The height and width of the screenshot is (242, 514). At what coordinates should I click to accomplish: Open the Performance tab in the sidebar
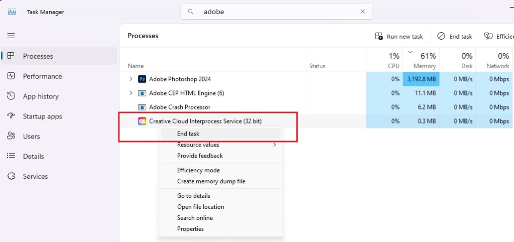click(x=42, y=76)
